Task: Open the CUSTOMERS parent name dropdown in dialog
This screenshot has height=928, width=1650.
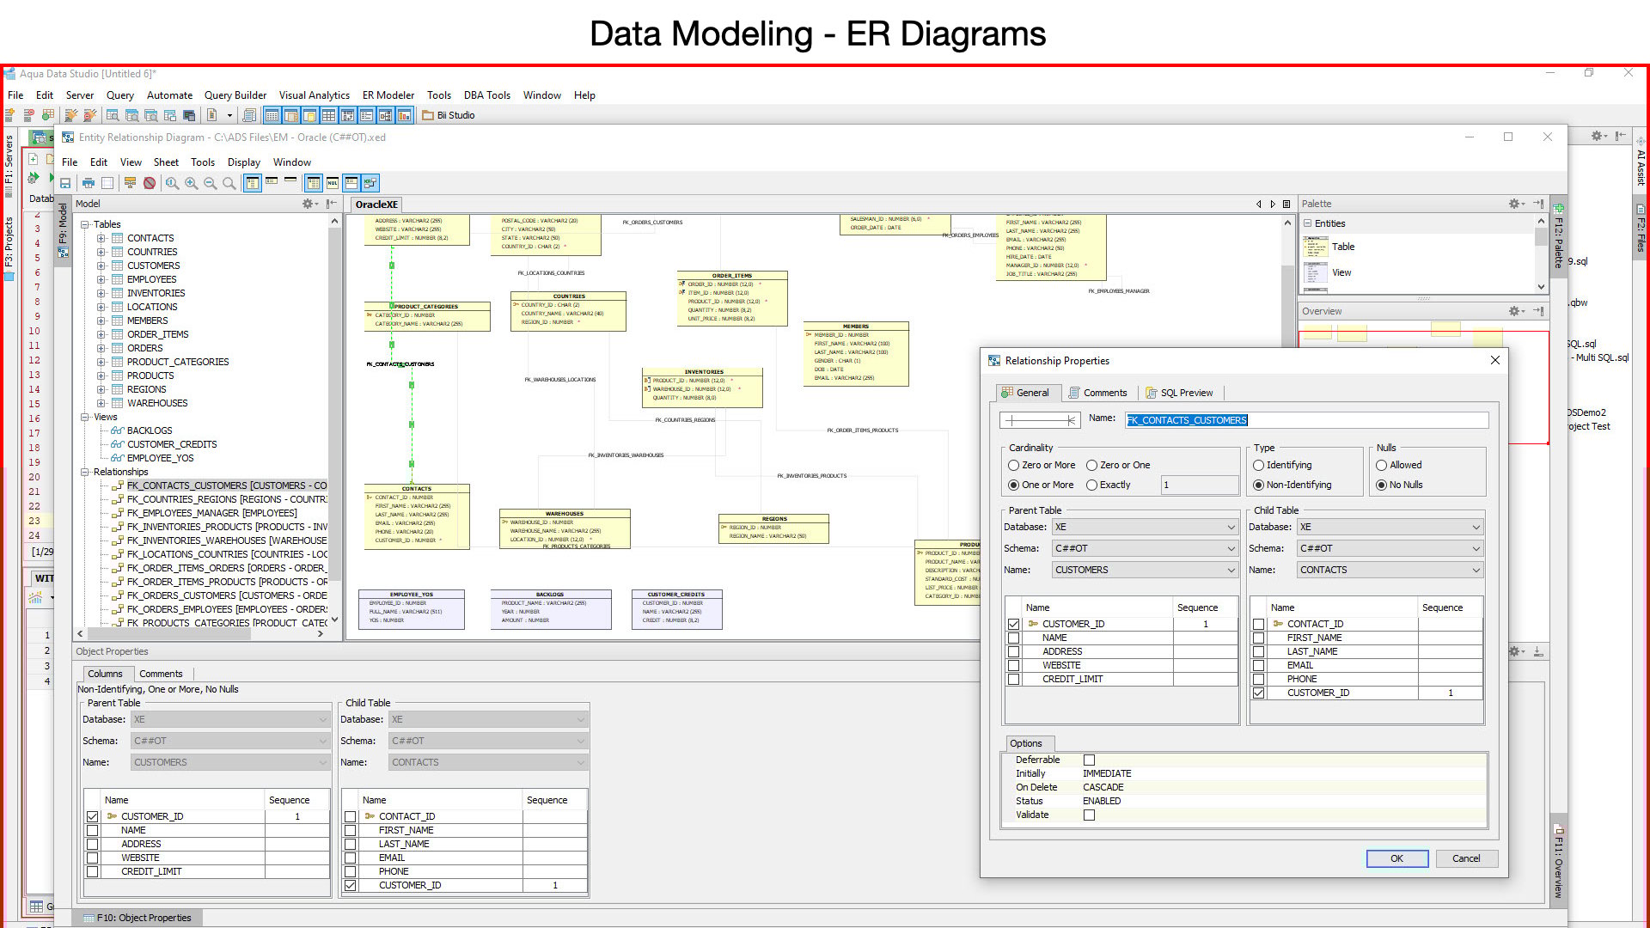Action: pos(1145,570)
